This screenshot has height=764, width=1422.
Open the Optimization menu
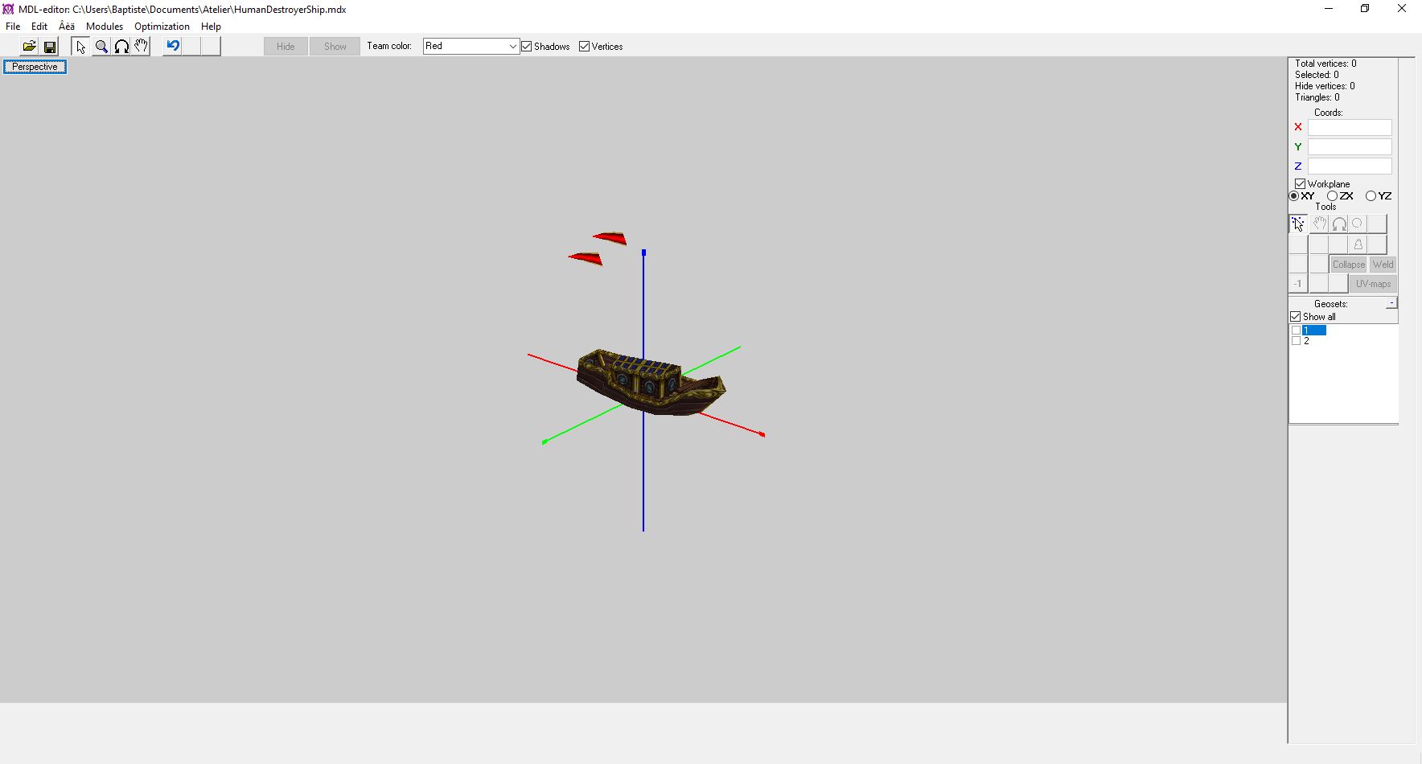pyautogui.click(x=162, y=27)
